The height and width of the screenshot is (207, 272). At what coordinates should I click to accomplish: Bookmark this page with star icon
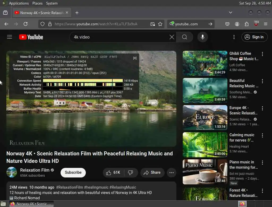click(x=160, y=24)
